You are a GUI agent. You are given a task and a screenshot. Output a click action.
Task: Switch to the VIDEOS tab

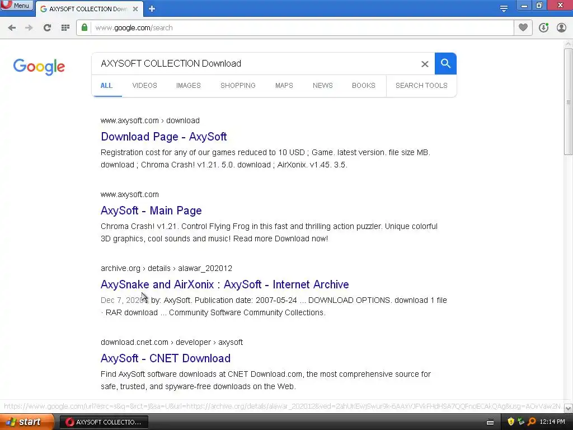pyautogui.click(x=145, y=86)
